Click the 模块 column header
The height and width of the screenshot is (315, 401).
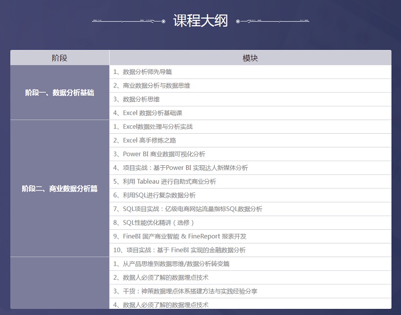[x=251, y=58]
